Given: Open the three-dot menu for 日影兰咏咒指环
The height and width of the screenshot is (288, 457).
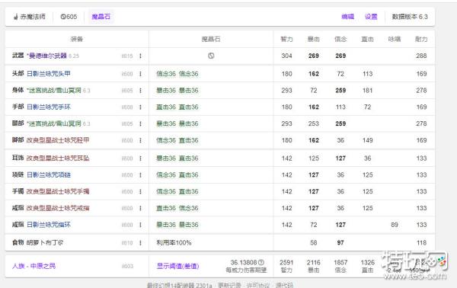Looking at the screenshot, I should coord(140,225).
